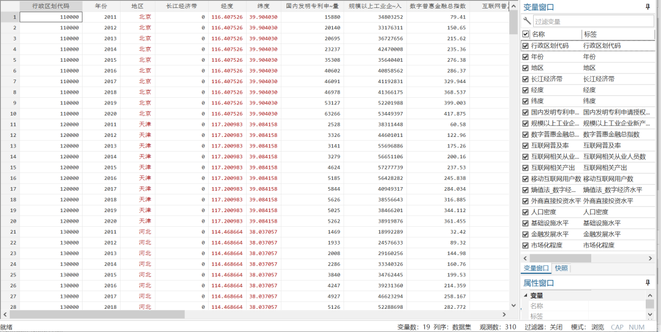Click the label text 熵值法_数字经济水平

click(x=613, y=190)
